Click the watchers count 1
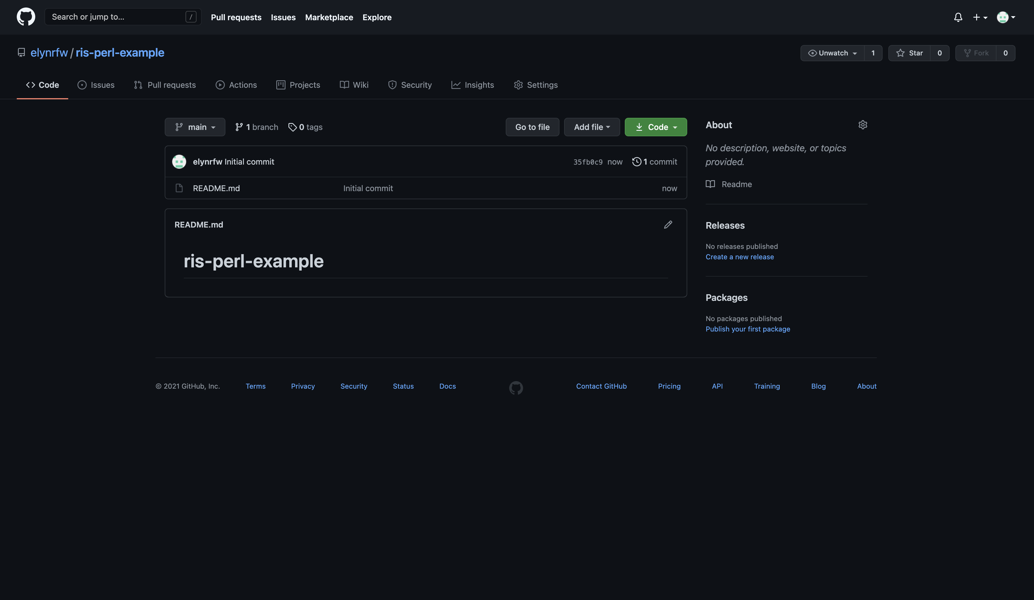This screenshot has height=600, width=1034. [x=873, y=53]
